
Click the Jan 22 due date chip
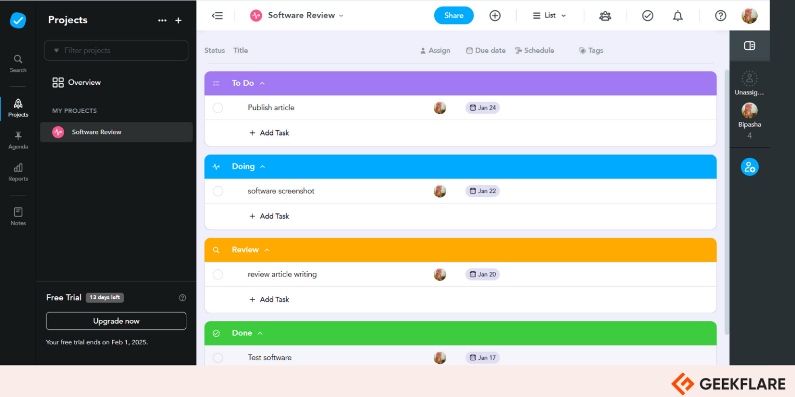[x=482, y=191]
